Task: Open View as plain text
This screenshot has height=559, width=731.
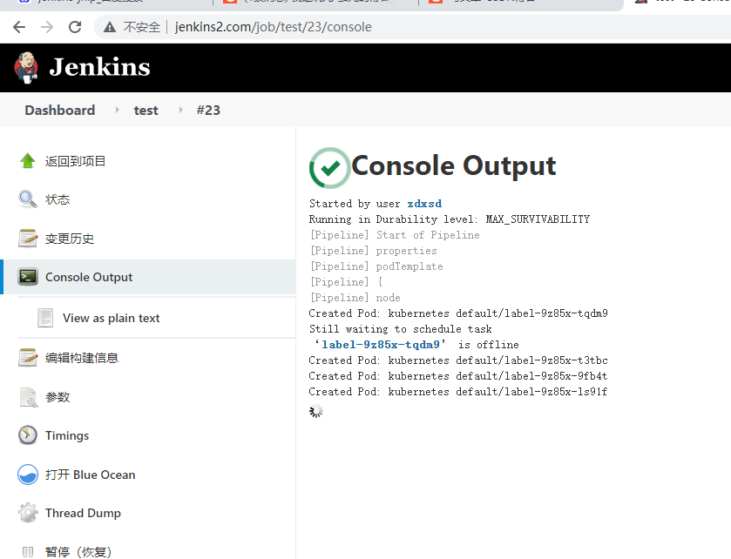Action: [111, 318]
